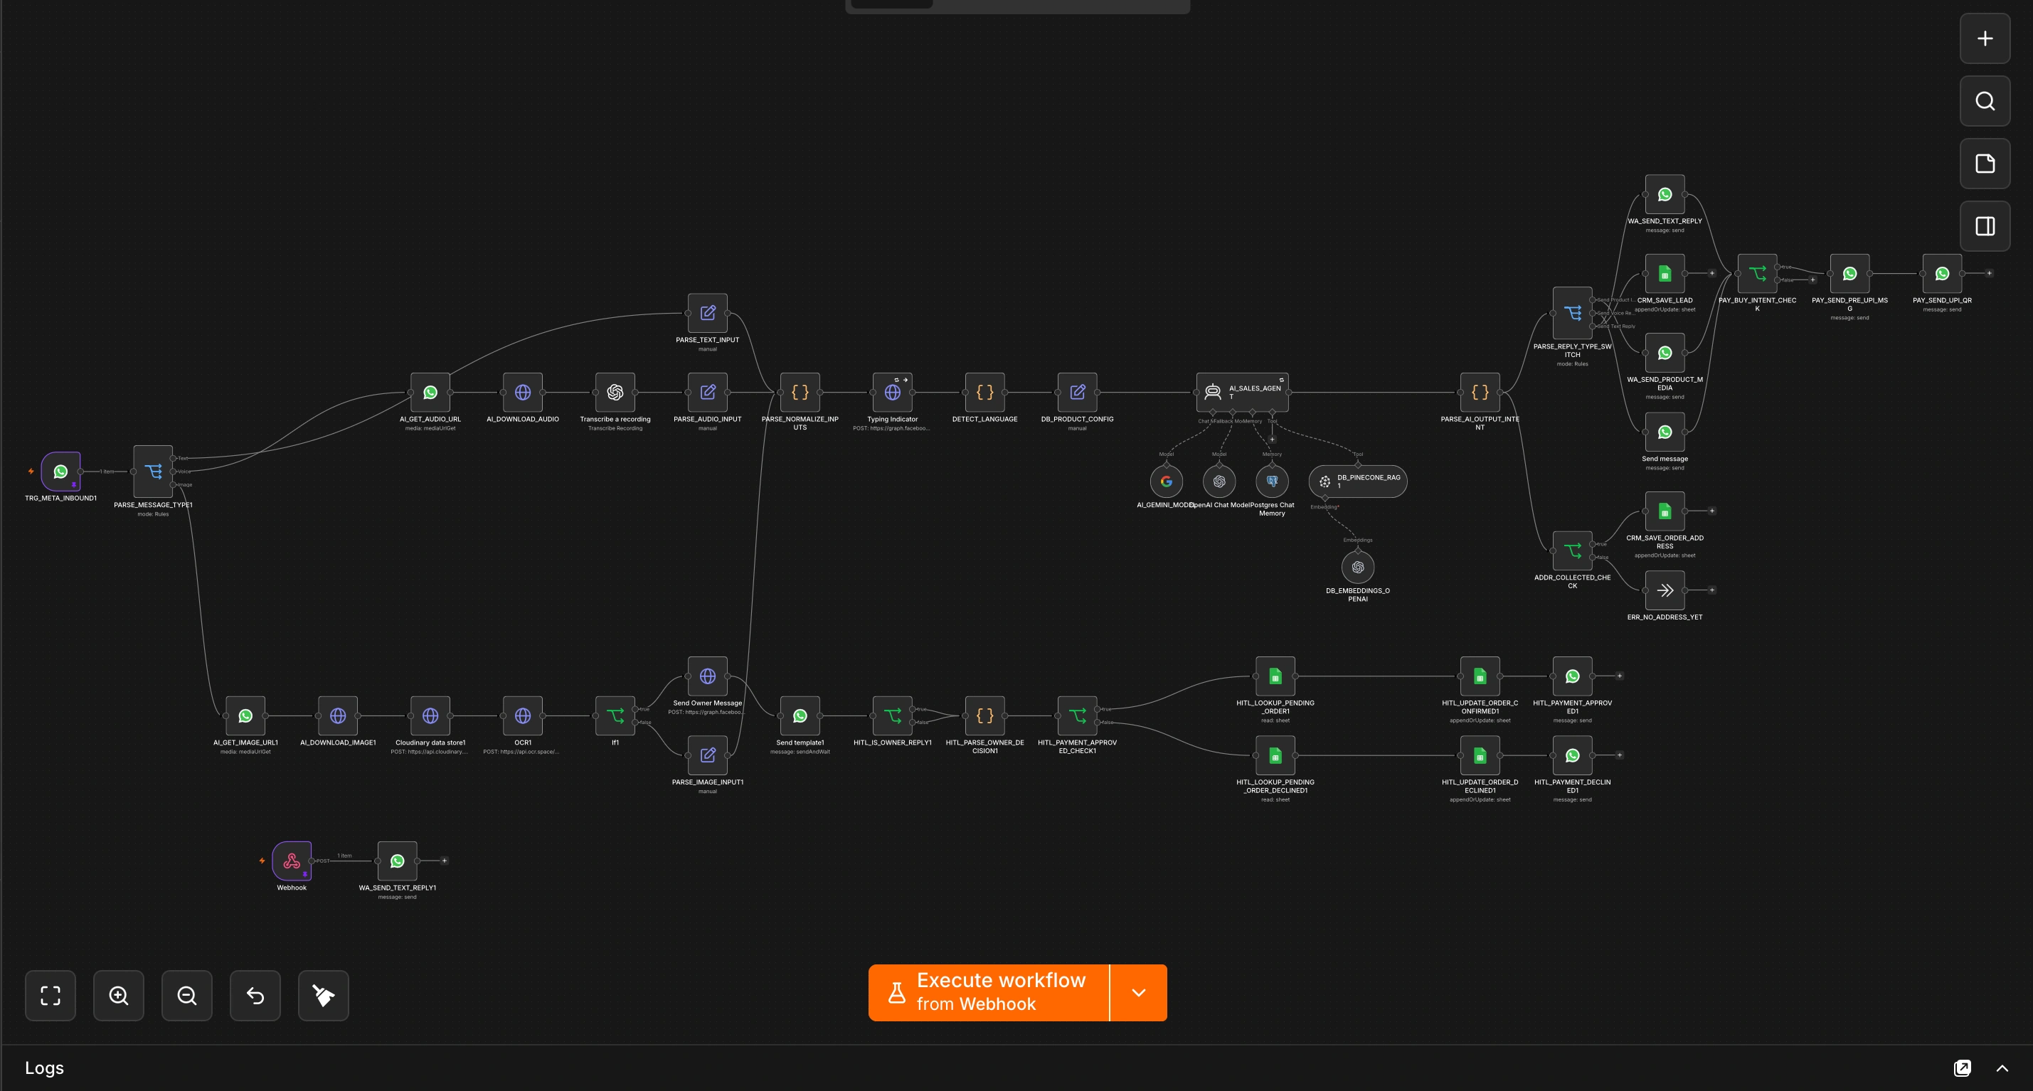This screenshot has height=1091, width=2033.
Task: Zoom in on the canvas
Action: click(118, 996)
